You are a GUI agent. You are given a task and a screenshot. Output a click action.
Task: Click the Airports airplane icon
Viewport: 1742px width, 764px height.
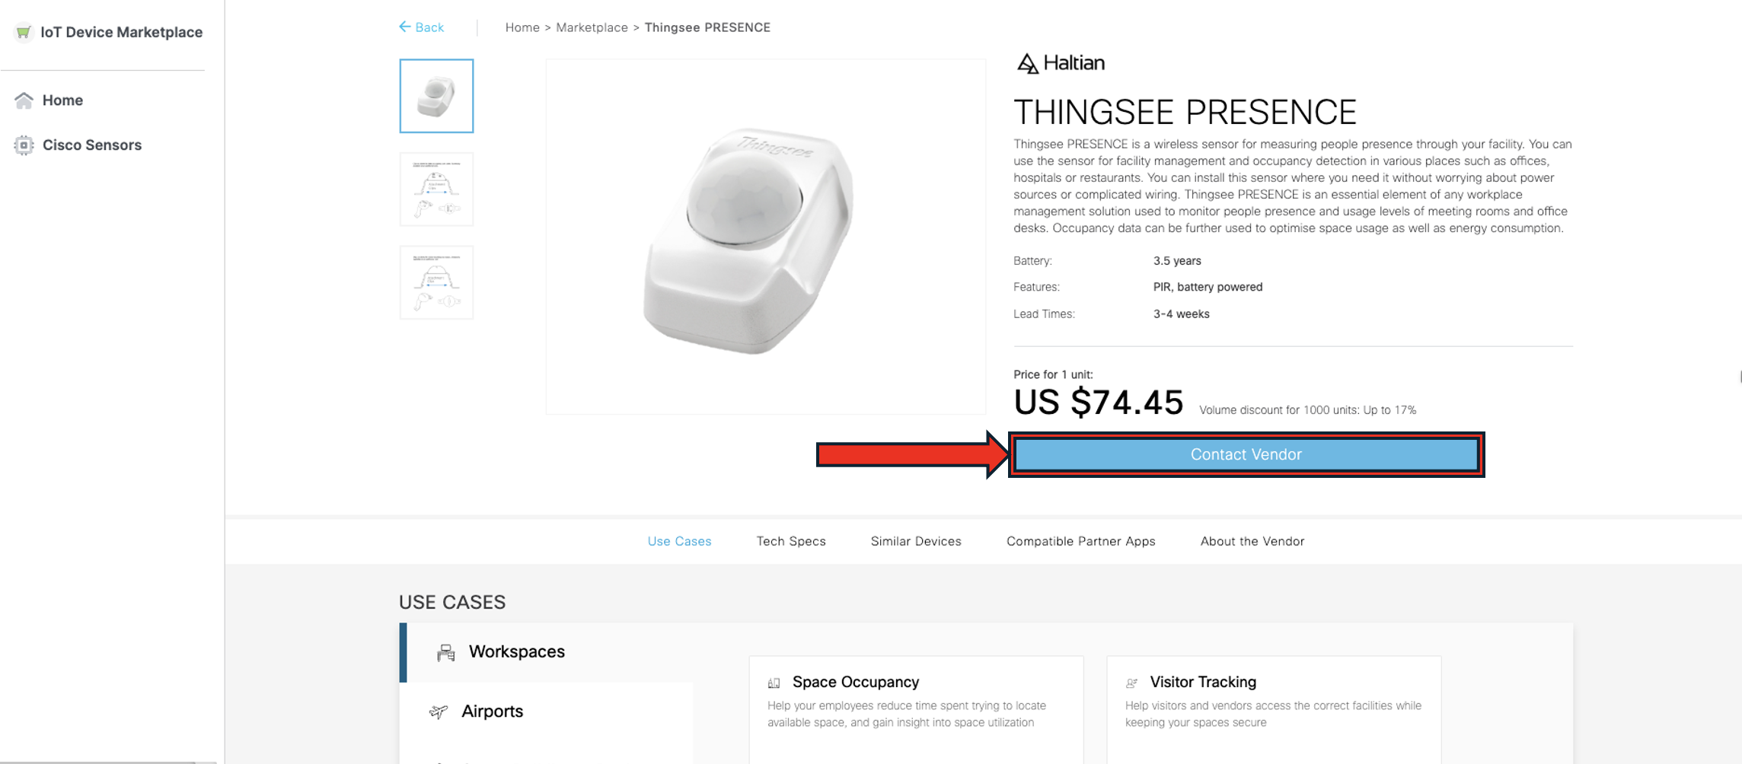point(439,711)
